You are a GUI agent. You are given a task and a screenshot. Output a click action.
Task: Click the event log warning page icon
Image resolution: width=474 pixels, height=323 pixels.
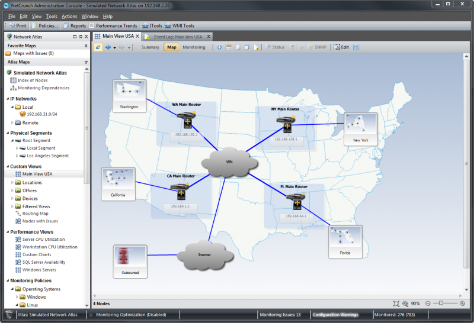(257, 47)
